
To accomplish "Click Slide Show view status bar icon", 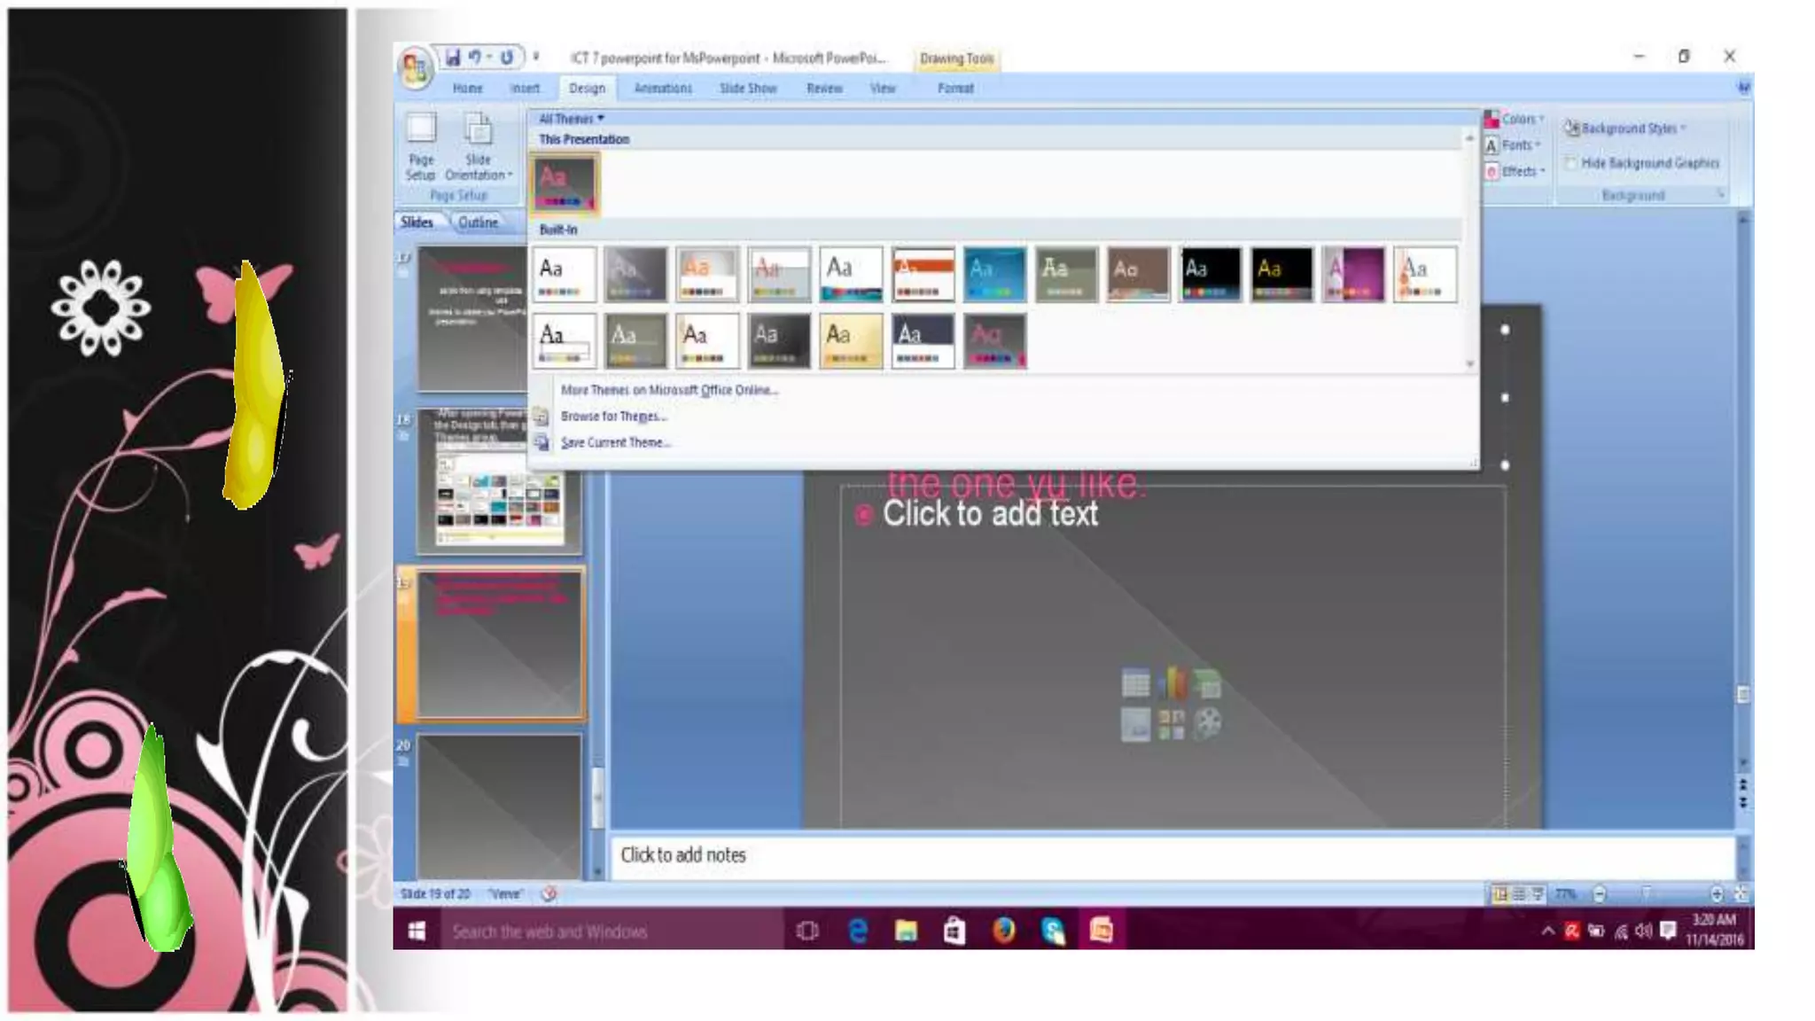I will coord(1538,893).
